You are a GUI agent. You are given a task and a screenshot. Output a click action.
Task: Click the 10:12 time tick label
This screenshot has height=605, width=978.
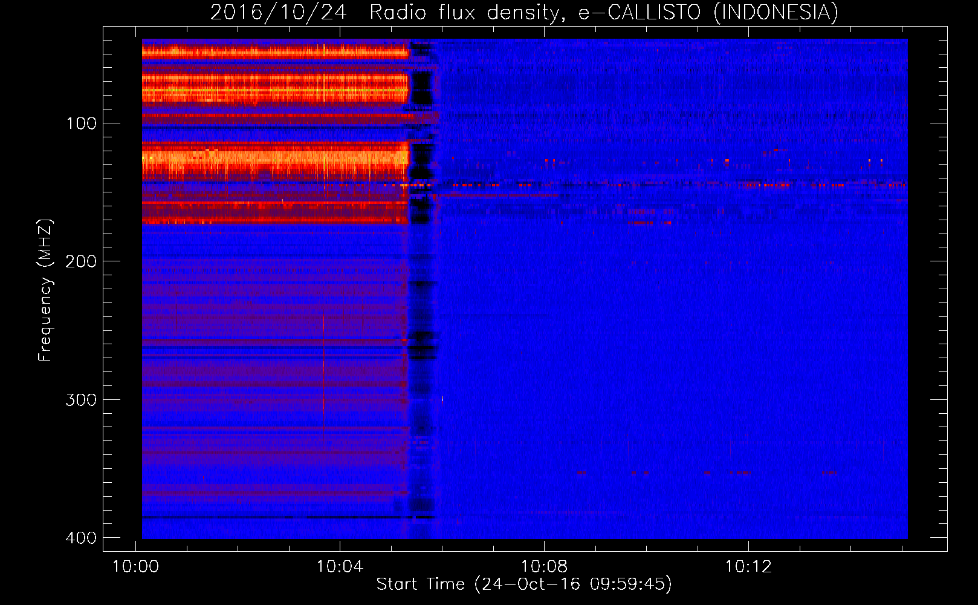coord(749,566)
